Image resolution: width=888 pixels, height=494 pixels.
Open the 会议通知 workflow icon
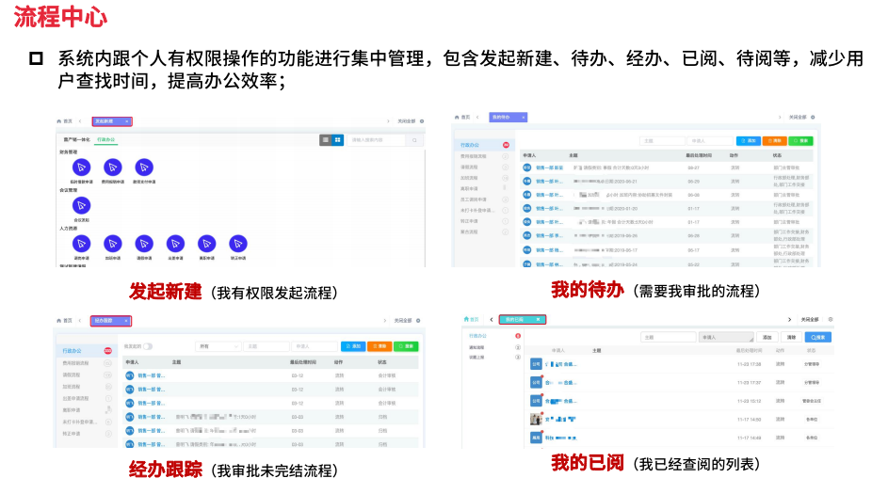click(81, 205)
